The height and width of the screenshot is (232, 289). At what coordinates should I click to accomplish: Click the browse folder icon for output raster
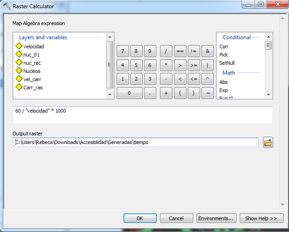point(268,143)
